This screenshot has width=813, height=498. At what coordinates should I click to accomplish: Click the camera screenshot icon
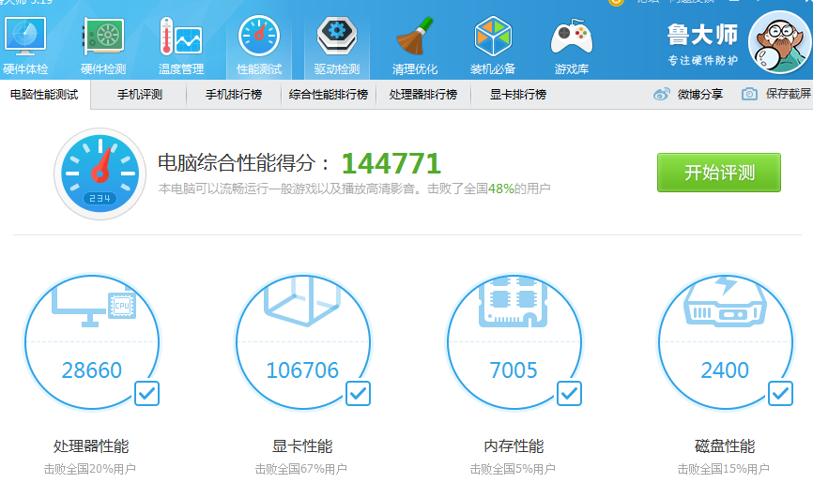749,94
